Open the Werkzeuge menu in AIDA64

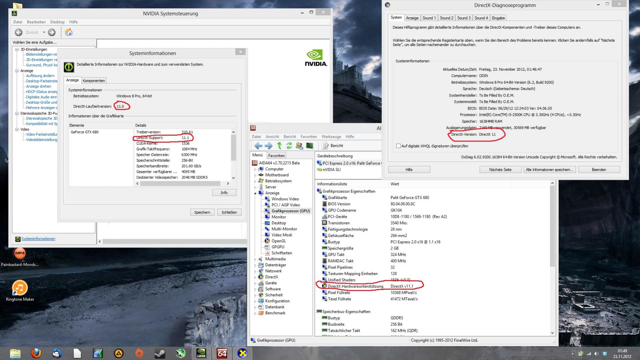(331, 137)
